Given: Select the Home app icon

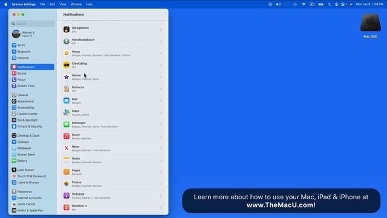Looking at the screenshot, I should pos(67,53).
